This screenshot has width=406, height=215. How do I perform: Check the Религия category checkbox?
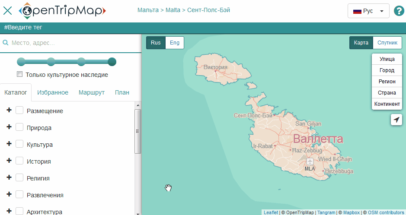(19, 178)
